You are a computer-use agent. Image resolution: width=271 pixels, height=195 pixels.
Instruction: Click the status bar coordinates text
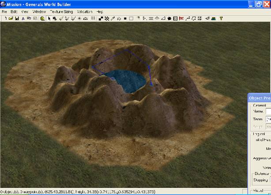point(78,192)
